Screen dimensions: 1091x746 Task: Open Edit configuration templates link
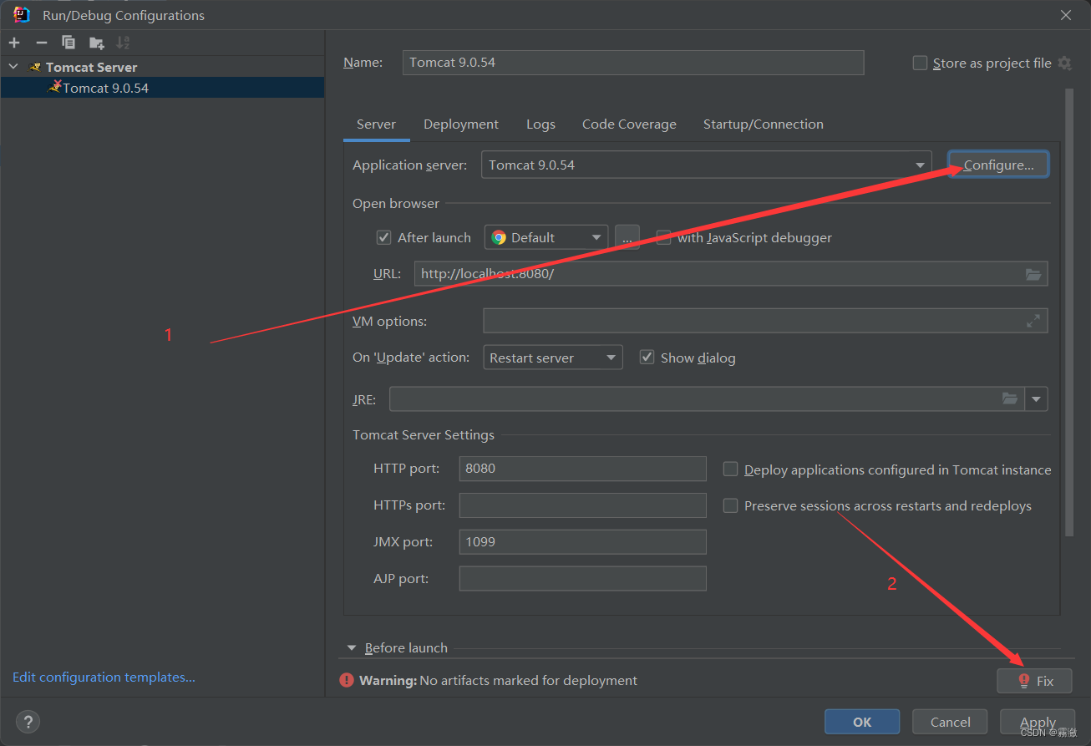104,677
